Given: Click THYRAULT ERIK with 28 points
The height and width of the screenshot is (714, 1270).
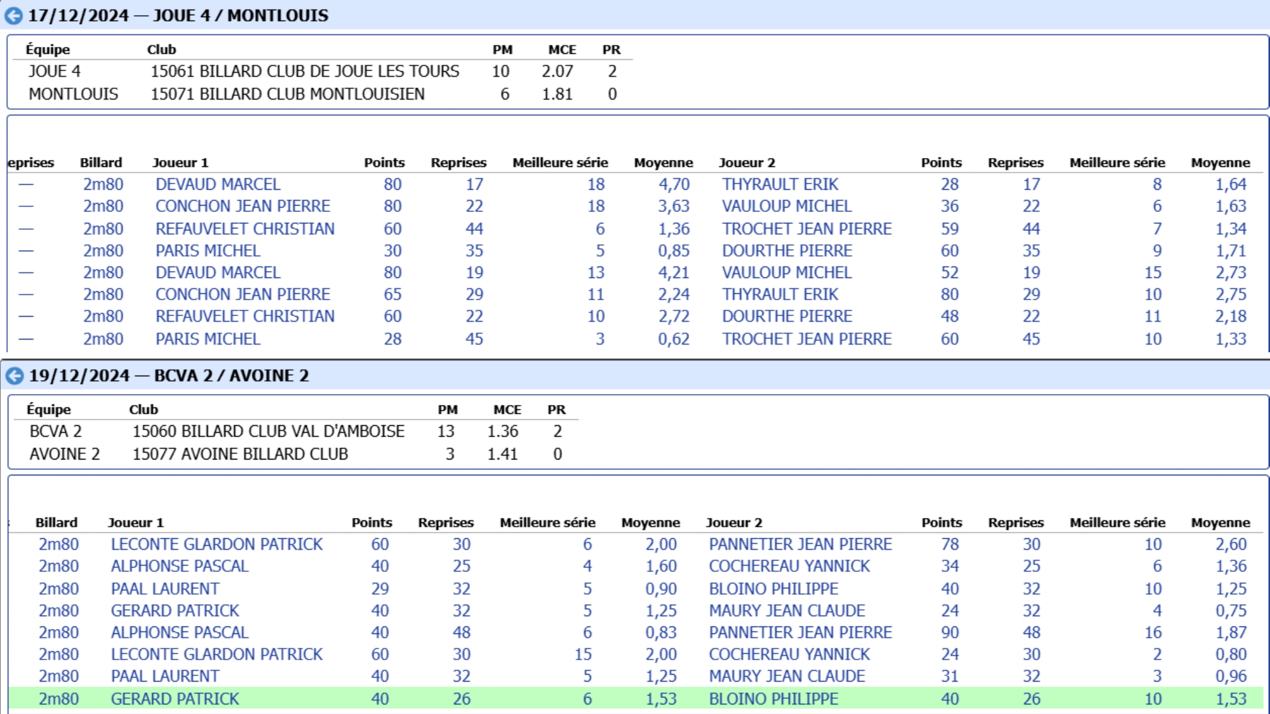Looking at the screenshot, I should pyautogui.click(x=780, y=185).
